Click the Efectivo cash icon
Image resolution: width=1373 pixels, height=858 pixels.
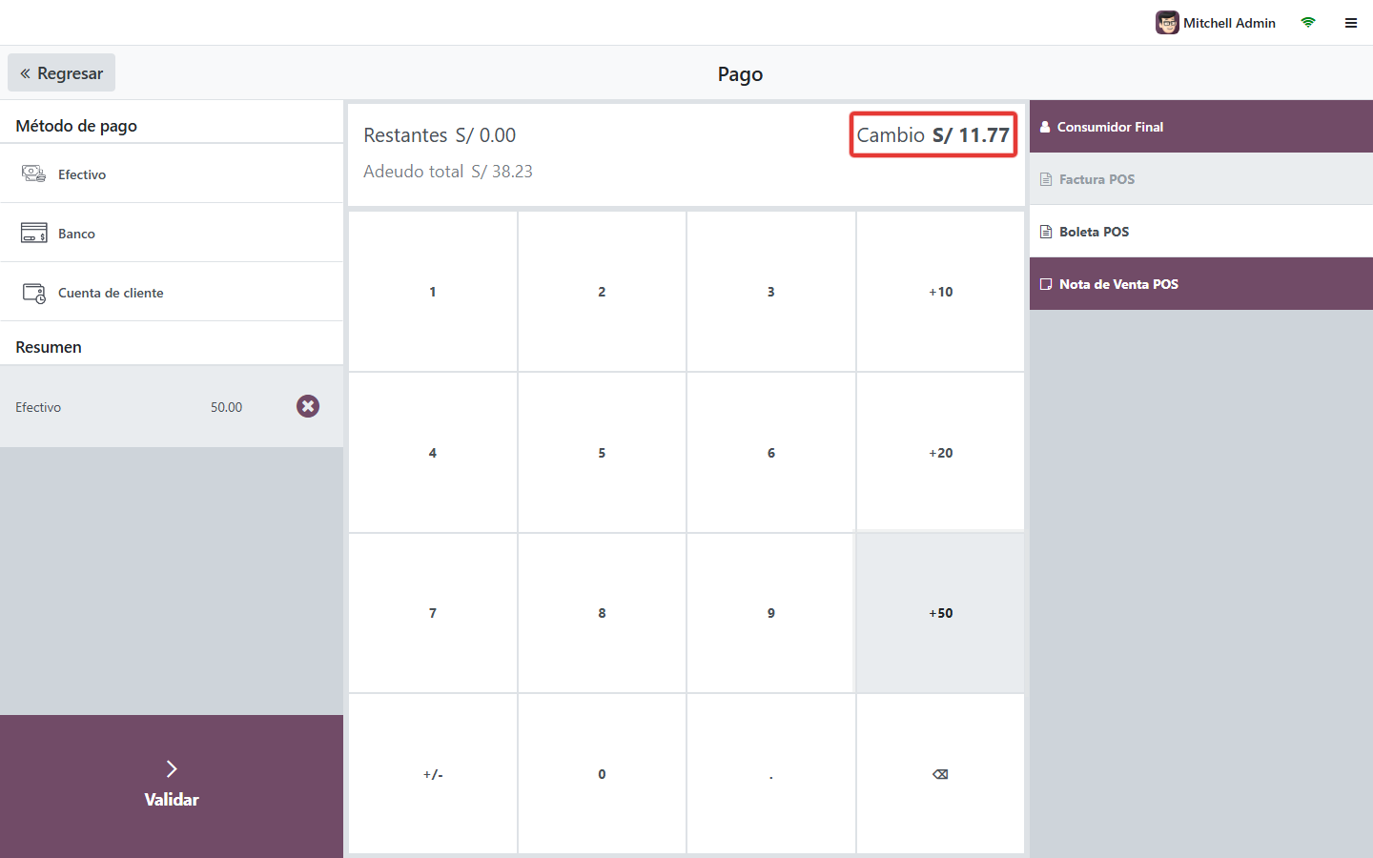tap(34, 174)
